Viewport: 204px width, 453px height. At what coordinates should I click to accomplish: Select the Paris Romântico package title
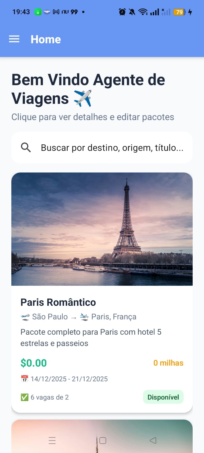58,302
